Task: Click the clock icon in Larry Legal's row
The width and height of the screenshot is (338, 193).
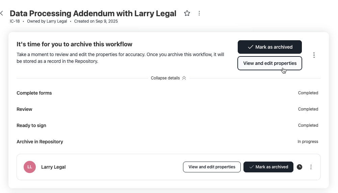Action: pyautogui.click(x=300, y=167)
